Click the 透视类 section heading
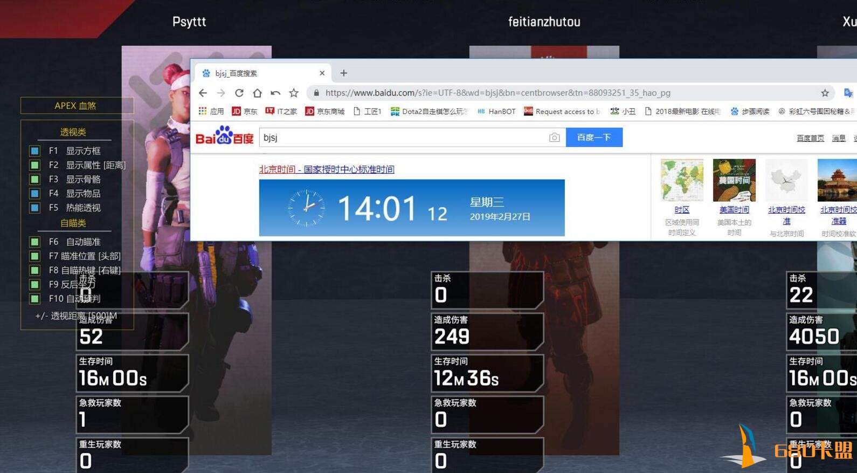857x473 pixels. (x=73, y=132)
